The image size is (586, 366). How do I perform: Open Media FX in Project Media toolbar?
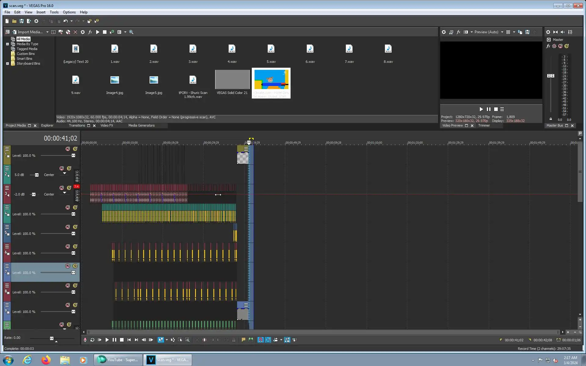pos(90,32)
